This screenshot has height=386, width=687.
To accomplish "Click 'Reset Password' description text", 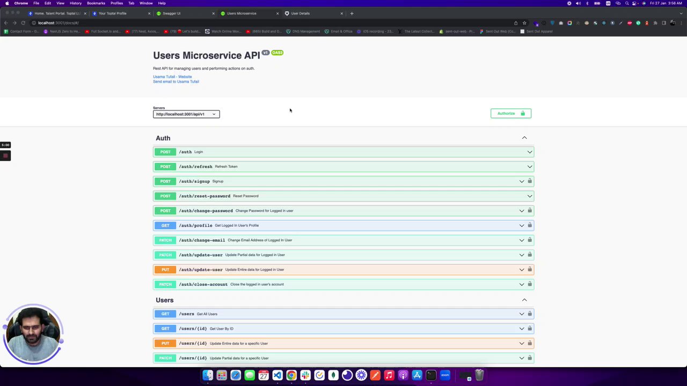I will click(x=246, y=196).
